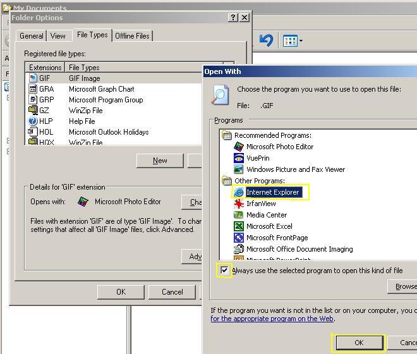Click the Undo arrow in My Documents toolbar
This screenshot has width=417, height=354.
266,40
